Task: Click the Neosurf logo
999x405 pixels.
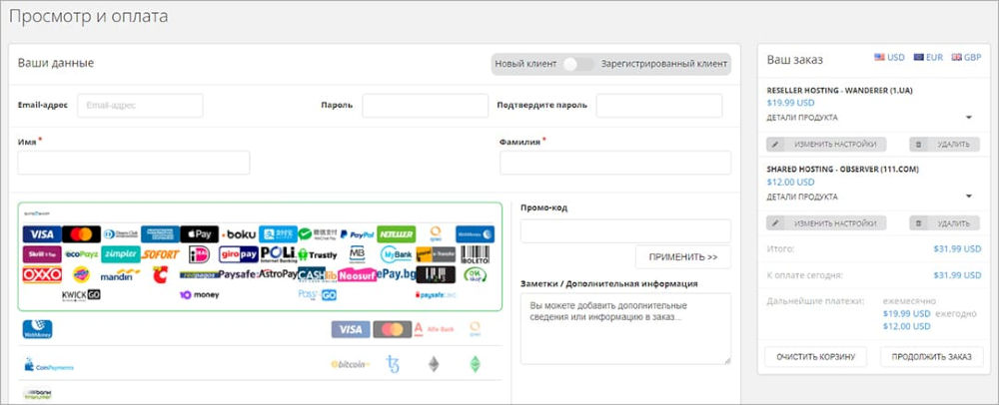Action: (357, 275)
